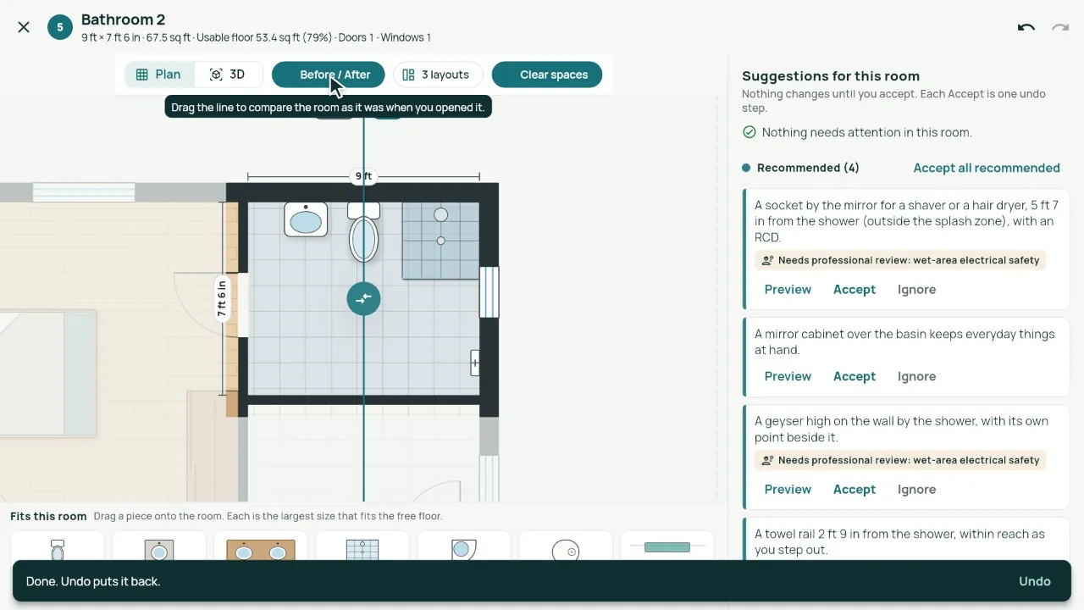Grab the before/after compare slider handle
The image size is (1084, 610).
pos(363,298)
